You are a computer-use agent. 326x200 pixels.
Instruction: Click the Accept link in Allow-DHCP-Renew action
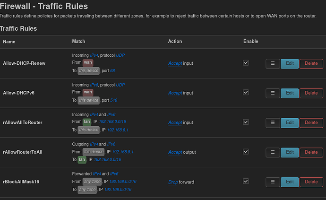[x=175, y=63]
